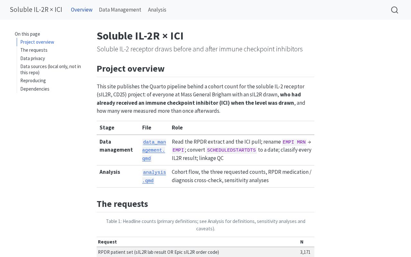
Task: Open the Data Management tab
Action: click(x=120, y=10)
